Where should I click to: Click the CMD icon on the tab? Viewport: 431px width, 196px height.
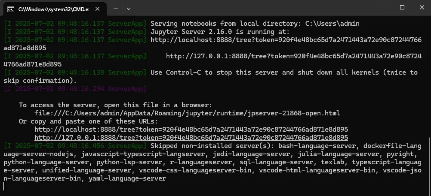click(x=11, y=9)
